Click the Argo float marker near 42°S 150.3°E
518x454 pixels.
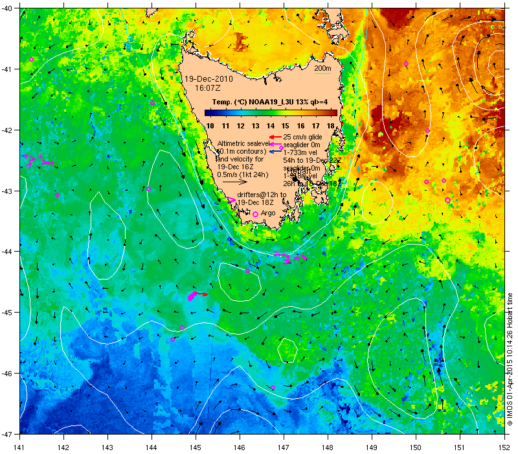coord(427,131)
